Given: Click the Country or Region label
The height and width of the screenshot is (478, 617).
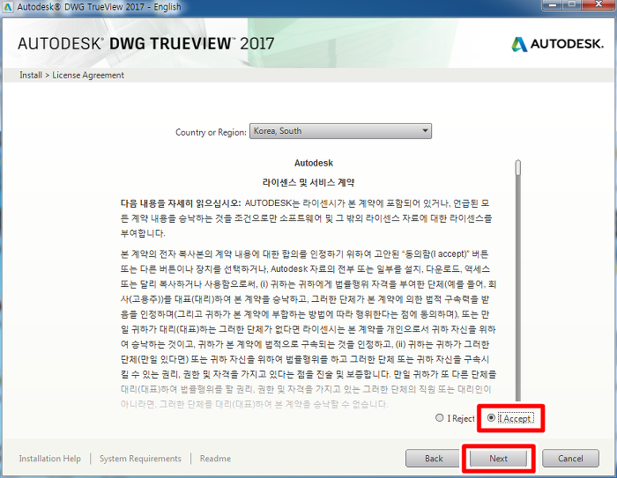Looking at the screenshot, I should (x=211, y=132).
